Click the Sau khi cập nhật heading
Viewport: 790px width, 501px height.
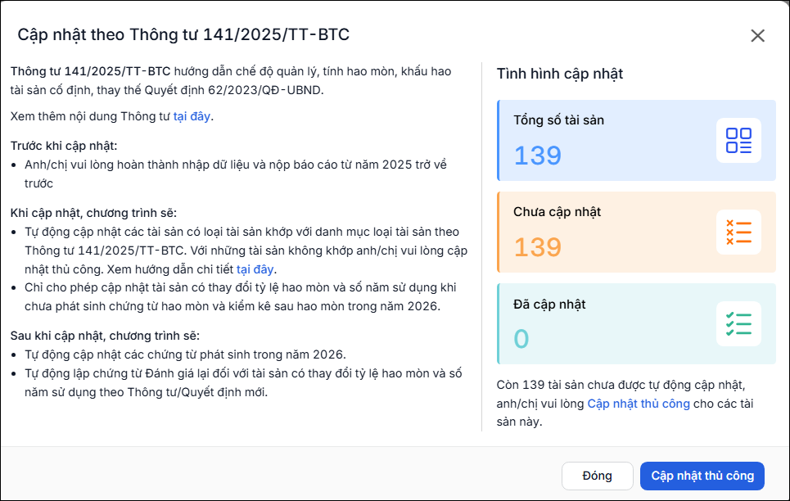[105, 336]
